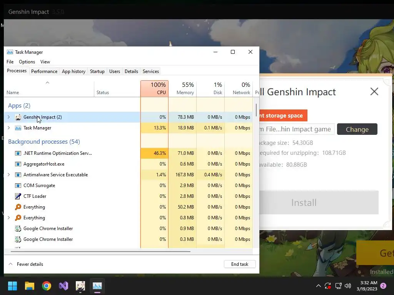Image resolution: width=394 pixels, height=295 pixels.
Task: Expand the Task Manager process group
Action: (x=9, y=128)
